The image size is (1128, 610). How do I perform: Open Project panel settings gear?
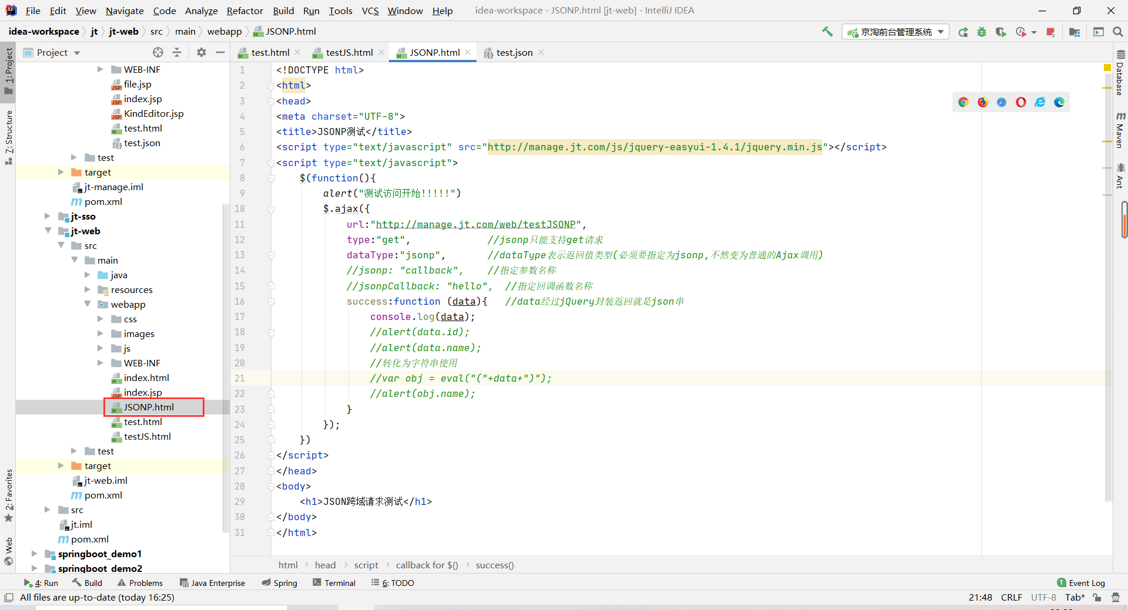point(202,52)
